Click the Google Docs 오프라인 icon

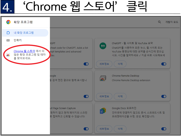coord(103,111)
